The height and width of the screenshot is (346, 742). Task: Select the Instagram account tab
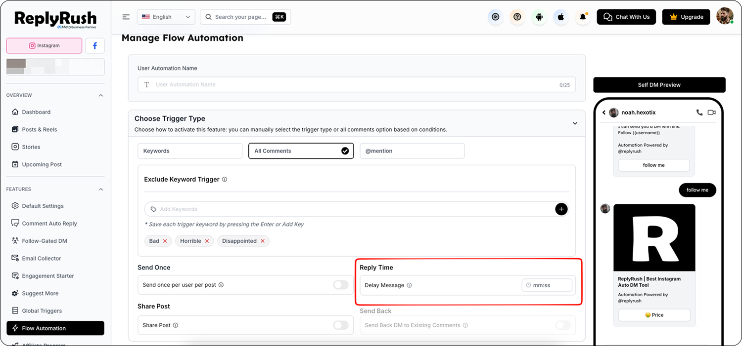click(x=44, y=45)
